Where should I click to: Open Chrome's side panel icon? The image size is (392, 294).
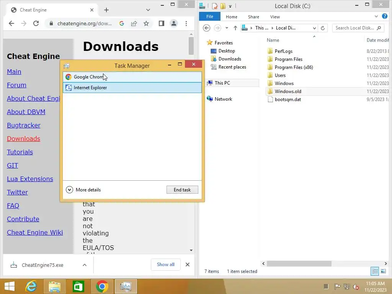(162, 23)
